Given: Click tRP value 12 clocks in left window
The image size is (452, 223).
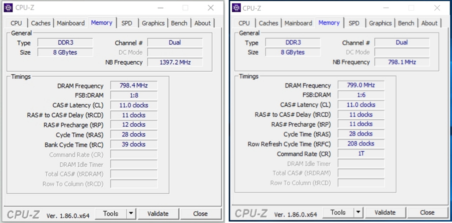Looking at the screenshot, I should tap(134, 125).
